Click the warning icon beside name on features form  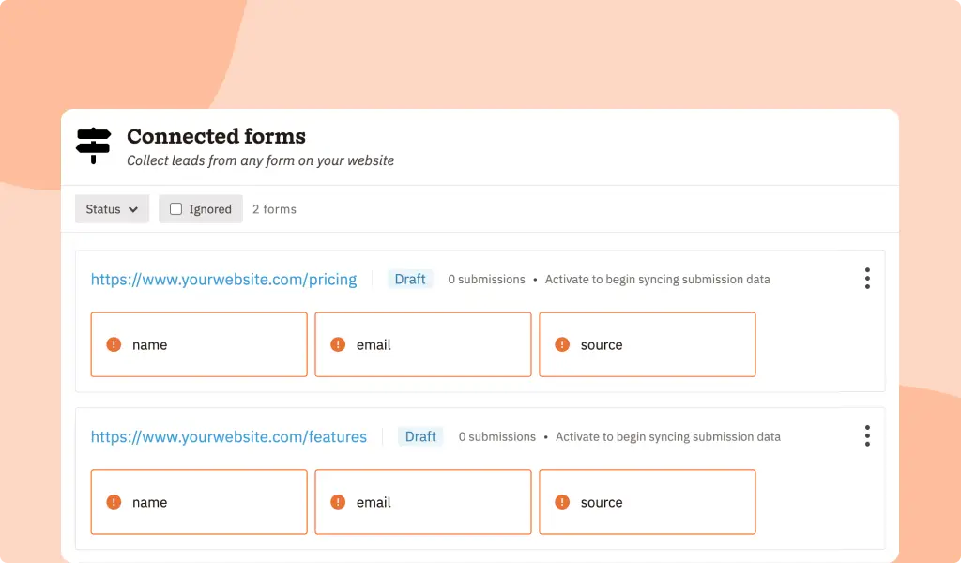[113, 502]
